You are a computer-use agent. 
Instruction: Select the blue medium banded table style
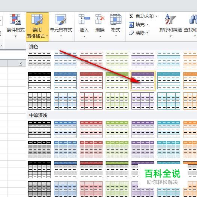[x=65, y=129]
